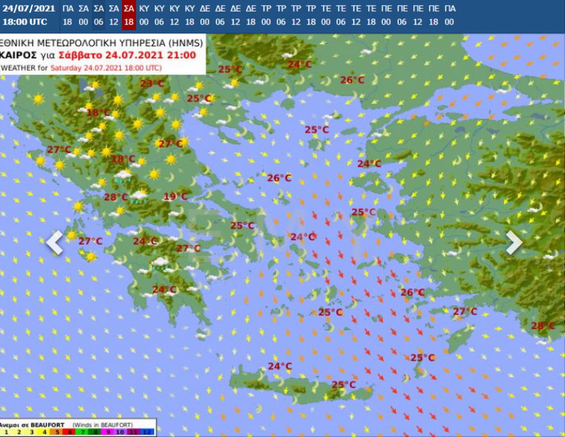Click the red force 6 Beaufort color swatch
565x437 pixels.
[x=69, y=431]
